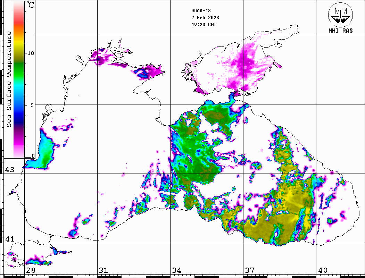Click the '°C' unit label
Screen dimensions: 365x278
pos(31,5)
